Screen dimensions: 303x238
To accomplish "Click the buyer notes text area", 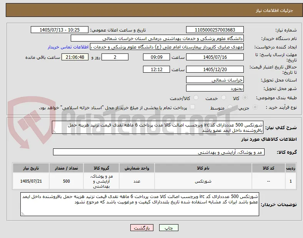I will pyautogui.click(x=140, y=204).
